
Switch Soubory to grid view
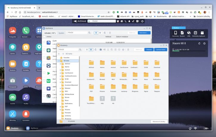tap(91, 50)
